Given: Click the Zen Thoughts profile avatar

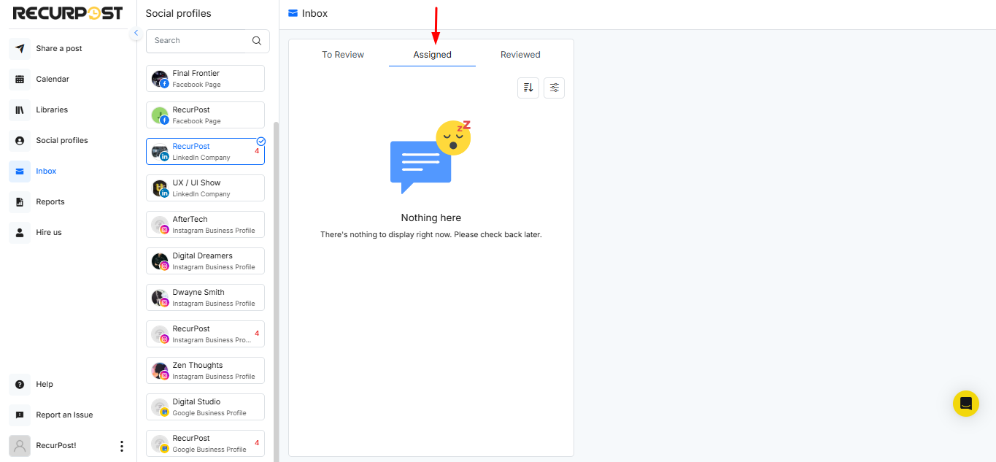Looking at the screenshot, I should pyautogui.click(x=160, y=371).
